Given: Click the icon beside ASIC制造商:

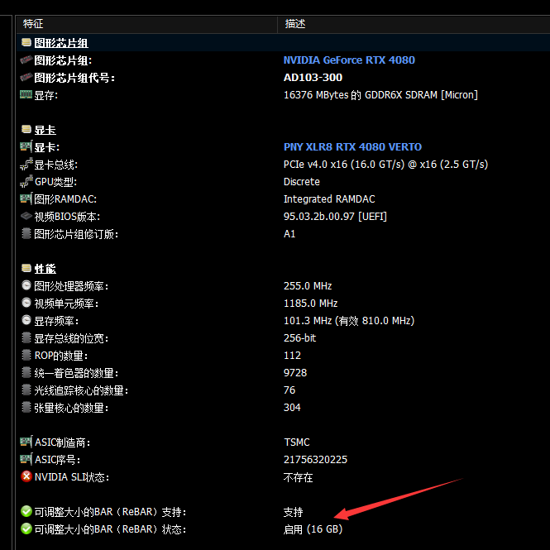Looking at the screenshot, I should coord(26,442).
